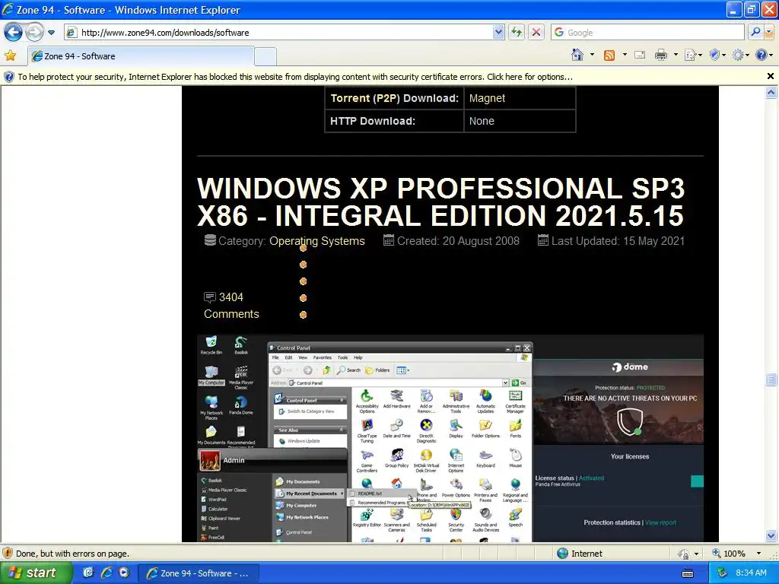The height and width of the screenshot is (584, 779).
Task: Open search provider options dropdown
Action: tap(769, 32)
